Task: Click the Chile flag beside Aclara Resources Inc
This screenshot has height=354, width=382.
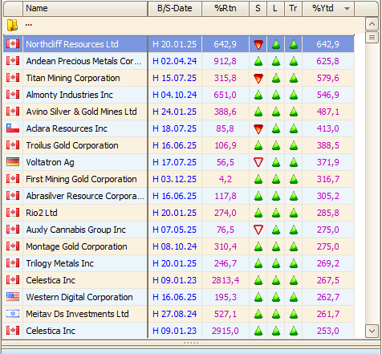Action: point(13,128)
